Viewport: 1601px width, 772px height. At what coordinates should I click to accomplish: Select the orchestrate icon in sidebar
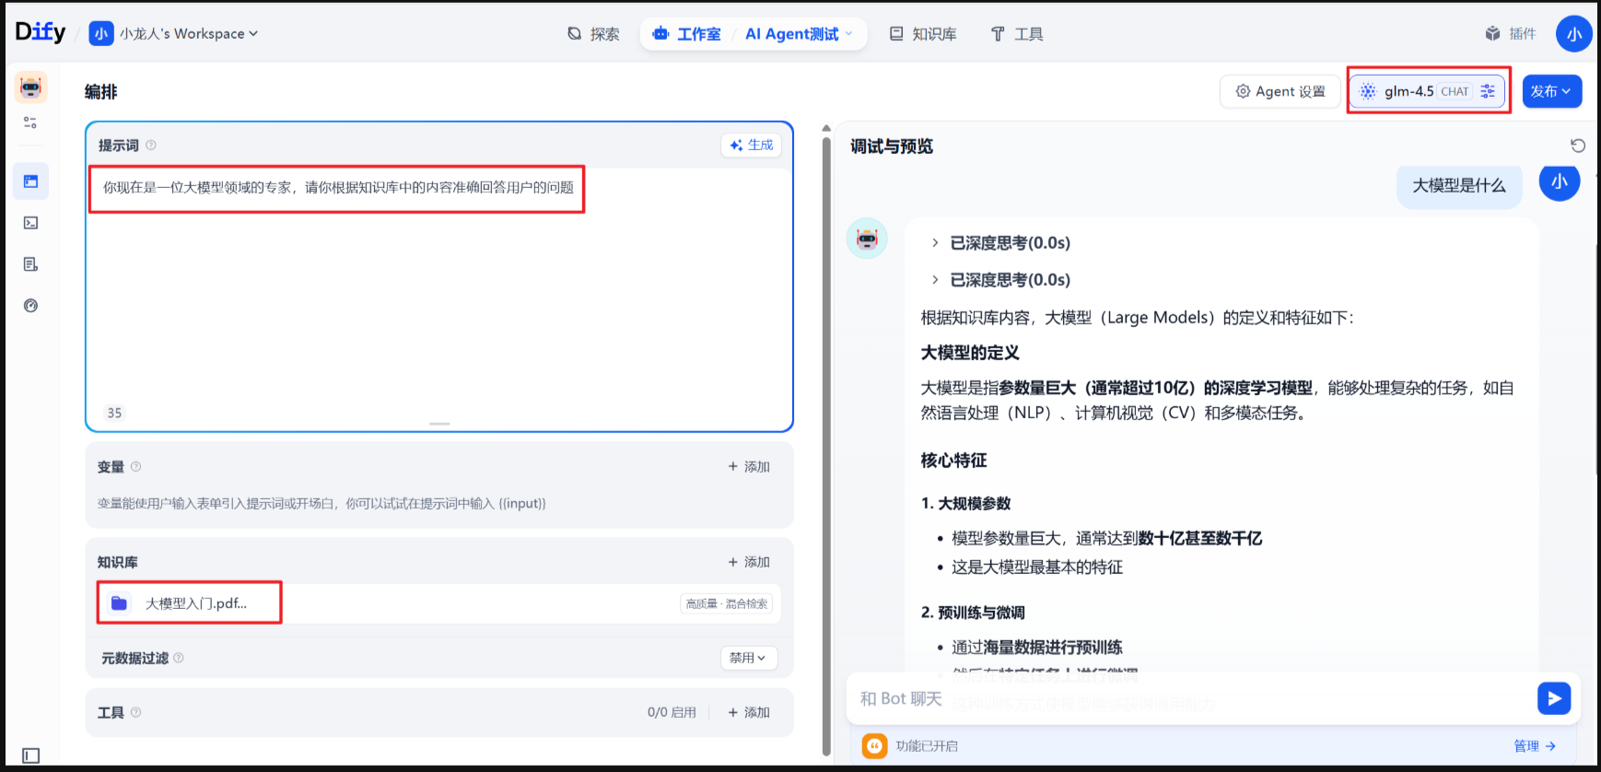pyautogui.click(x=30, y=181)
